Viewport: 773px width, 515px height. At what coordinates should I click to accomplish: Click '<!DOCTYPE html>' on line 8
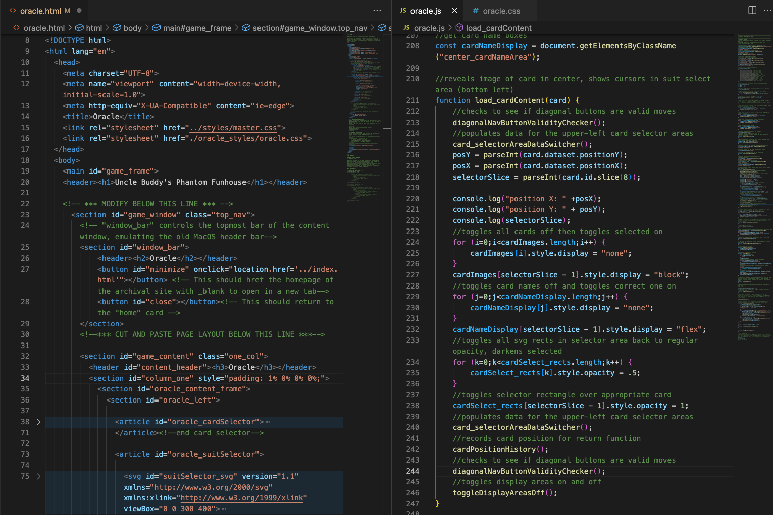pyautogui.click(x=78, y=40)
